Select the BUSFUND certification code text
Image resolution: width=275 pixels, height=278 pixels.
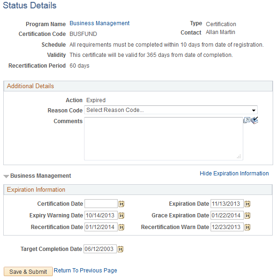[83, 34]
